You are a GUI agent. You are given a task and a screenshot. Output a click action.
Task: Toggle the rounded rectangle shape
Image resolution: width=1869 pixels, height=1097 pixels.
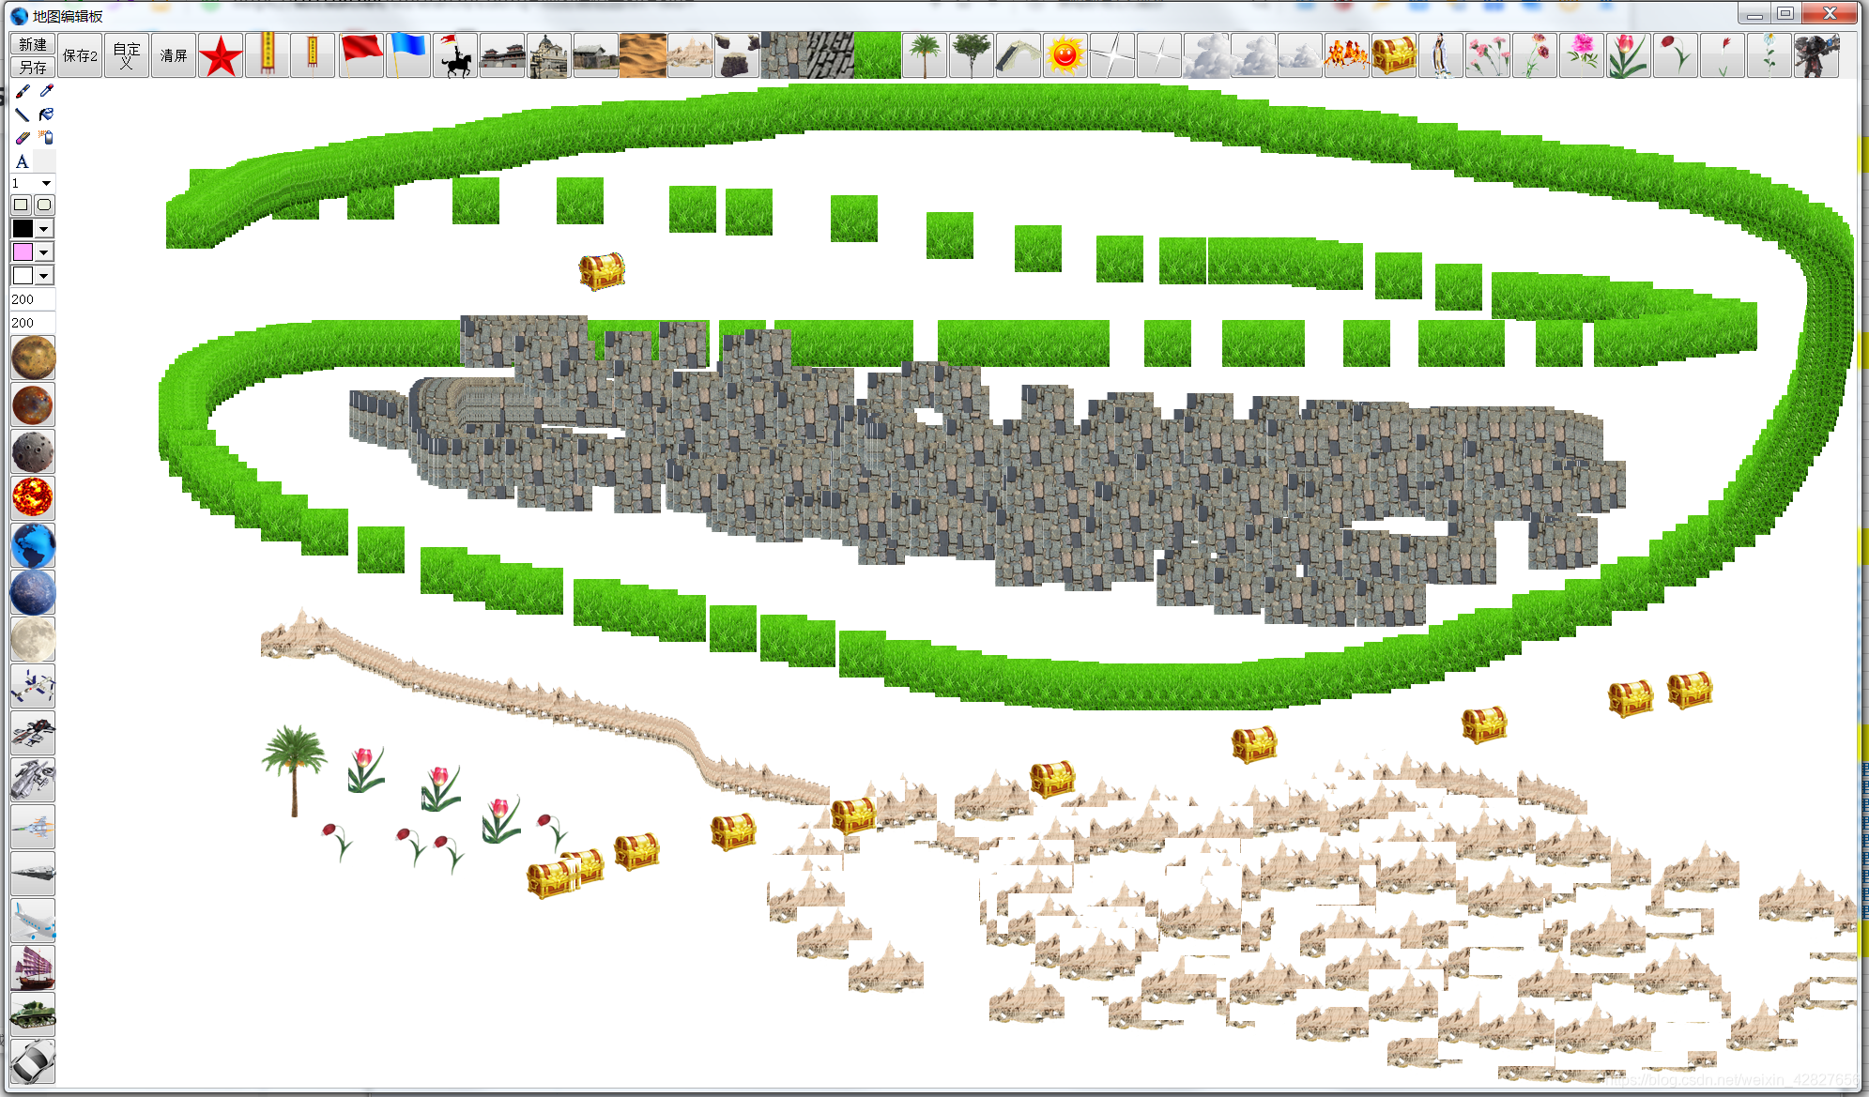point(44,205)
